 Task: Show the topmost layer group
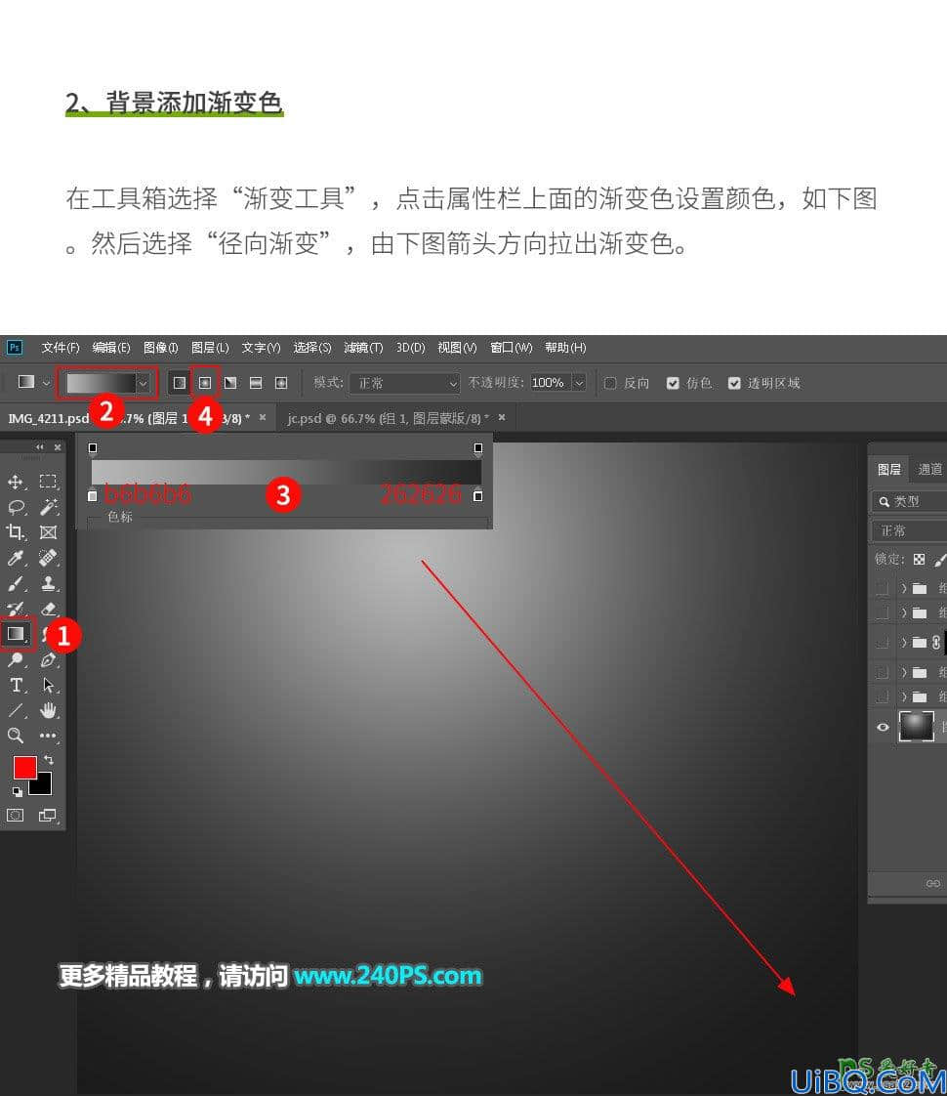click(883, 589)
